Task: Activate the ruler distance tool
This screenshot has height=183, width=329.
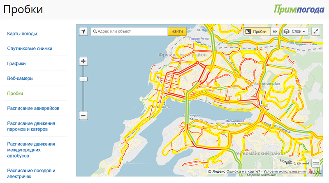Action: [315, 163]
